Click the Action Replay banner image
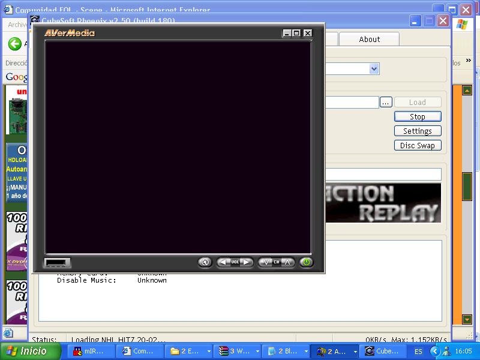 click(x=383, y=203)
